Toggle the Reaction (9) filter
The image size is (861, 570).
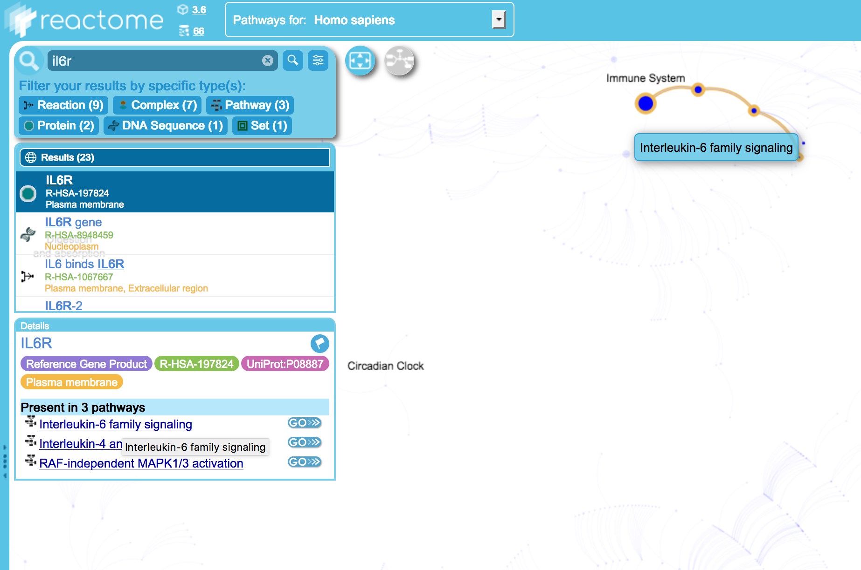(x=63, y=105)
